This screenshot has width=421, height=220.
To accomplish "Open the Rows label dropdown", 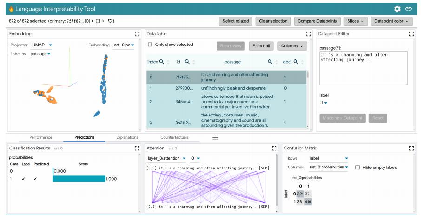I will click(329, 158).
